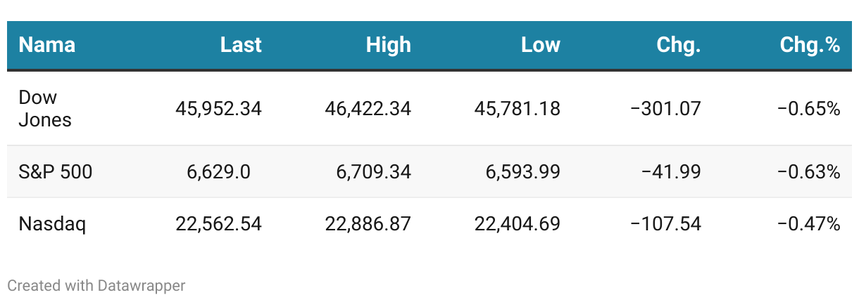Select the Dow Jones high 46,422.34
The height and width of the screenshot is (302, 859).
pyautogui.click(x=368, y=109)
